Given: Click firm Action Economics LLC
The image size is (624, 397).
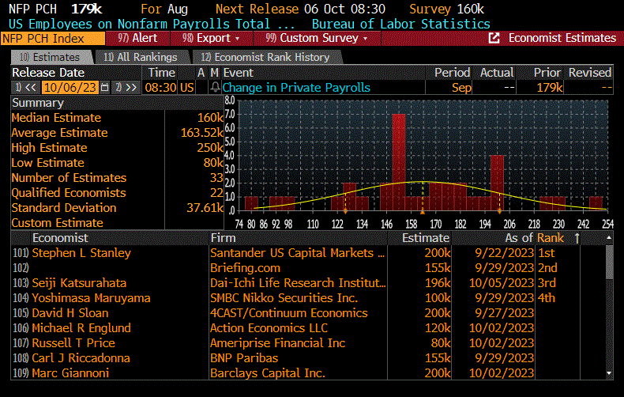Looking at the screenshot, I should click(269, 328).
